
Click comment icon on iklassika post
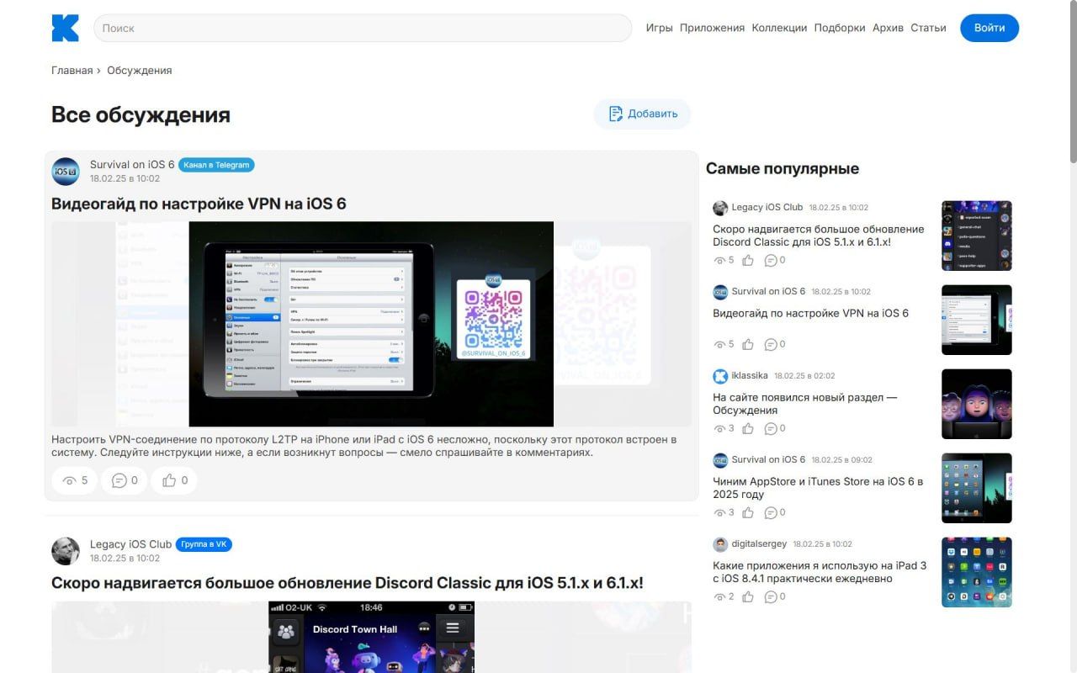pyautogui.click(x=771, y=429)
